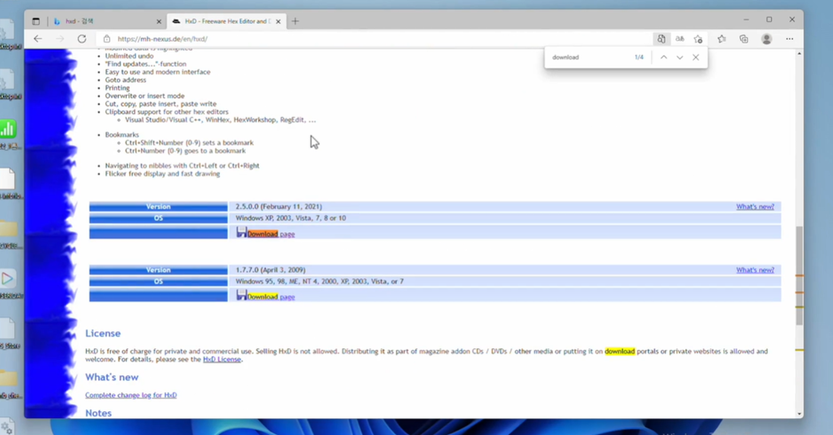The height and width of the screenshot is (435, 833).
Task: Open the tab actions menu icon
Action: (x=36, y=21)
